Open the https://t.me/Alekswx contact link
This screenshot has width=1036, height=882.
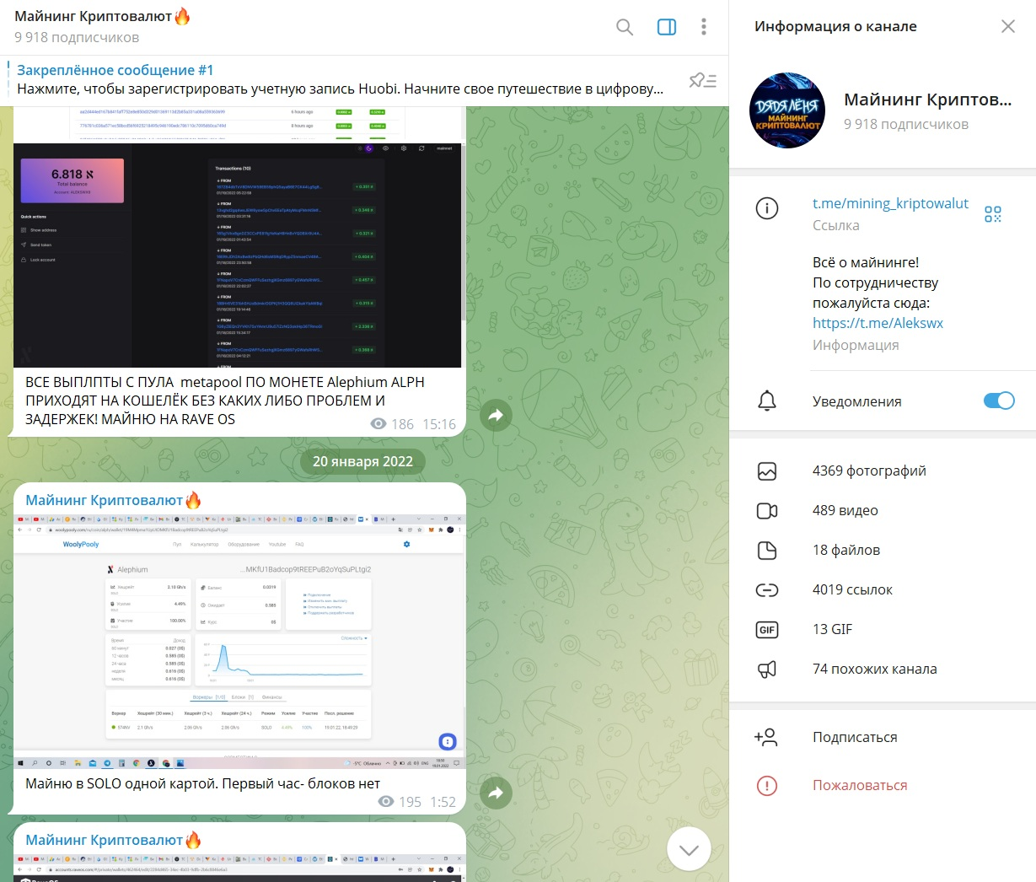coord(878,323)
